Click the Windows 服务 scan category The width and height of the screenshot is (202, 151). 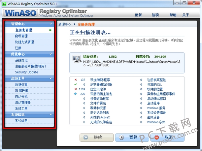[x=156, y=108]
